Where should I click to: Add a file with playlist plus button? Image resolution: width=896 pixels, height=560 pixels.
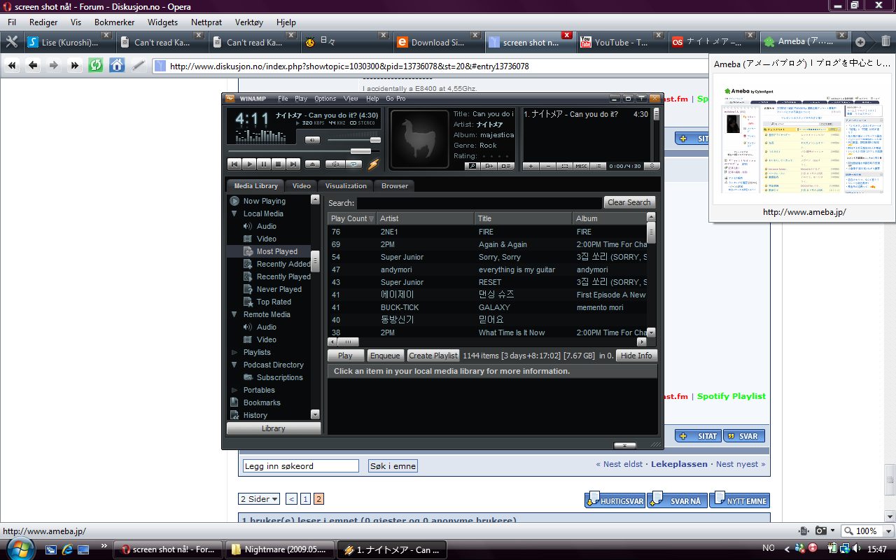click(x=531, y=166)
